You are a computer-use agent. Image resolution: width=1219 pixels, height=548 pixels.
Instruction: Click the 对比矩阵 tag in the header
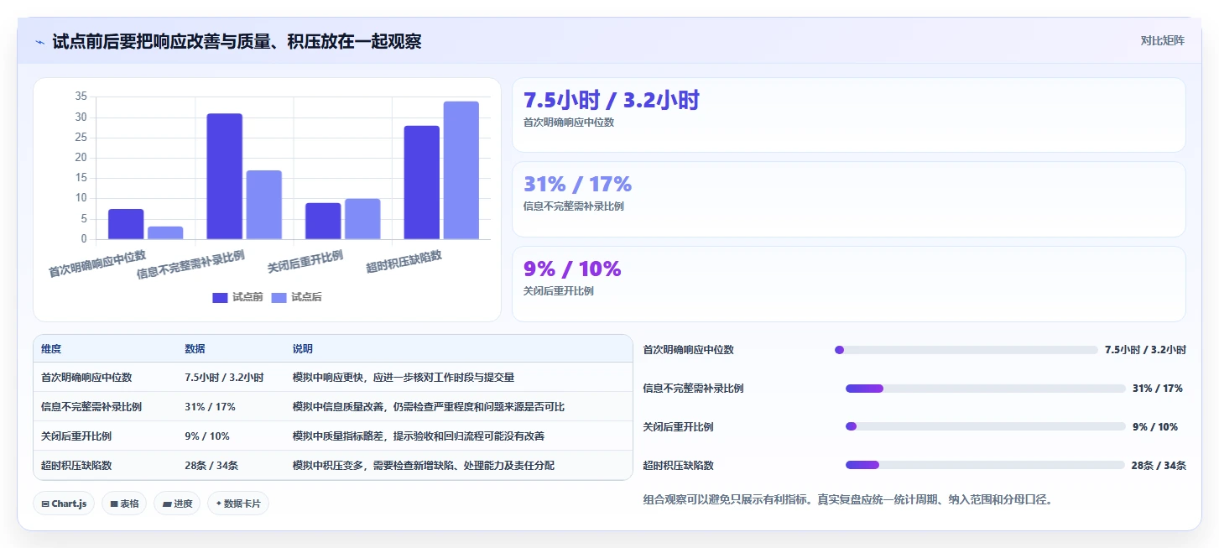(1162, 40)
